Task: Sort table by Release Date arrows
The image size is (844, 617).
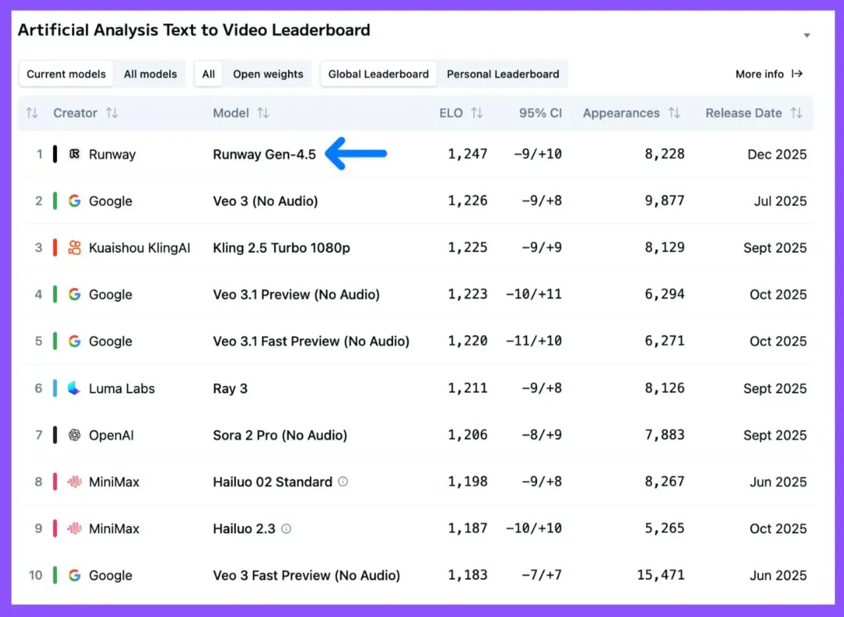Action: click(797, 113)
